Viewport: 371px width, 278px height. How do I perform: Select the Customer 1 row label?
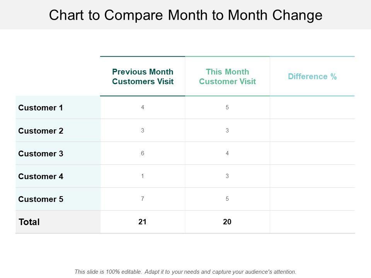[x=41, y=108]
